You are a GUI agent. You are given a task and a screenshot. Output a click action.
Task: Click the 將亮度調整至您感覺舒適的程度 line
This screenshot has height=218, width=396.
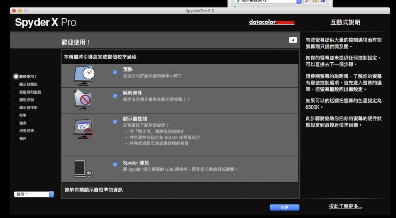coord(159,143)
